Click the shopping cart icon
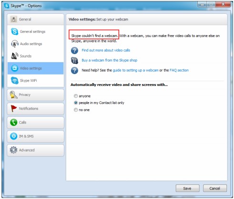This screenshot has width=234, height=199. [x=74, y=60]
